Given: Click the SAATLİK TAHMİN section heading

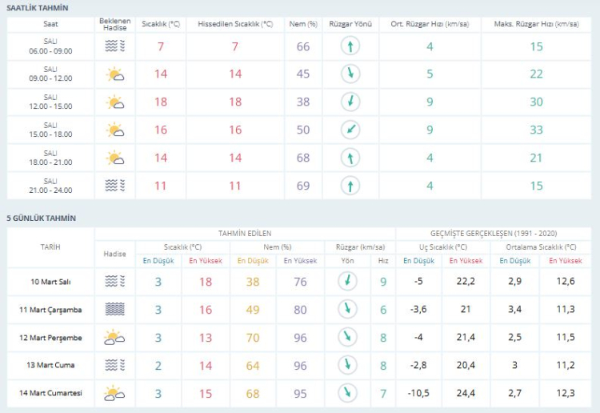Looking at the screenshot, I should 37,7.
